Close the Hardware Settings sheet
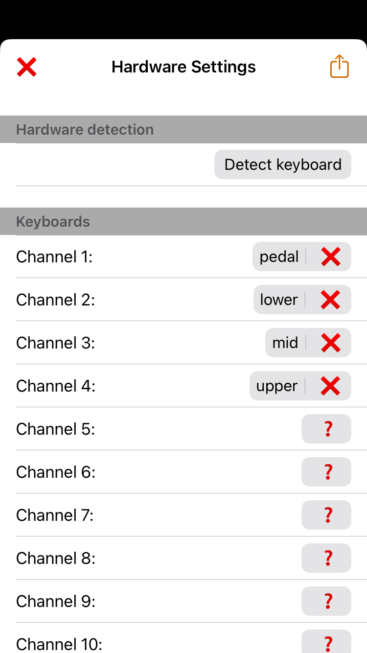Viewport: 367px width, 653px height. pyautogui.click(x=27, y=67)
